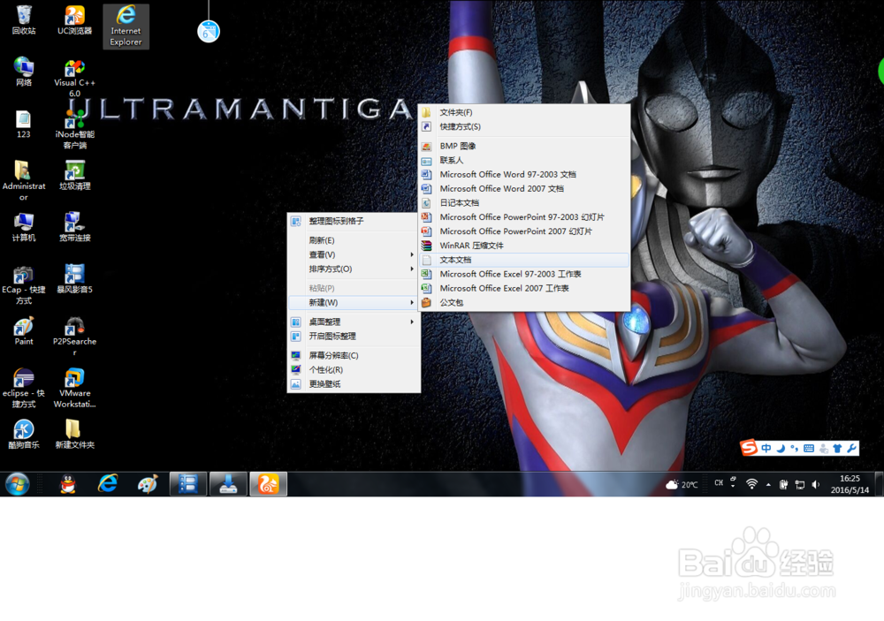Open the Paint desktop icon
Screen dimensions: 884x621
pyautogui.click(x=24, y=330)
